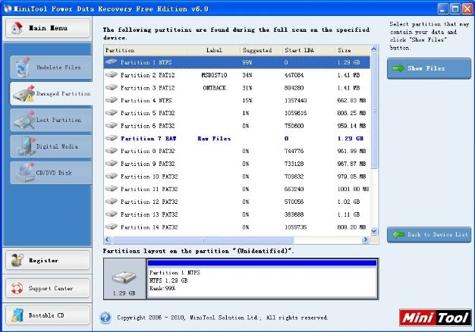Click the 447084 Start LBA value

(x=294, y=75)
